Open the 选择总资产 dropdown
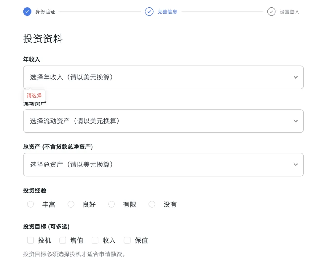The width and height of the screenshot is (322, 272). tap(163, 165)
